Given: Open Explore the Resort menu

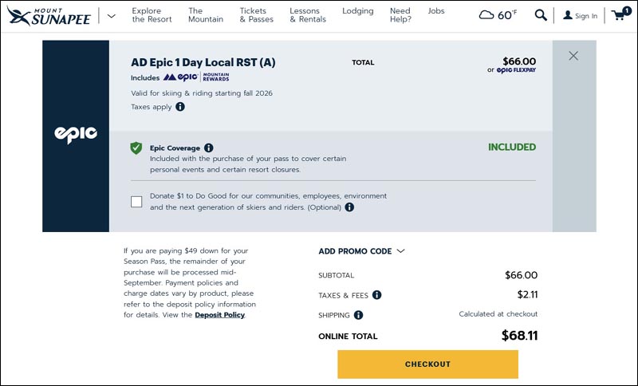Looking at the screenshot, I should (x=152, y=15).
